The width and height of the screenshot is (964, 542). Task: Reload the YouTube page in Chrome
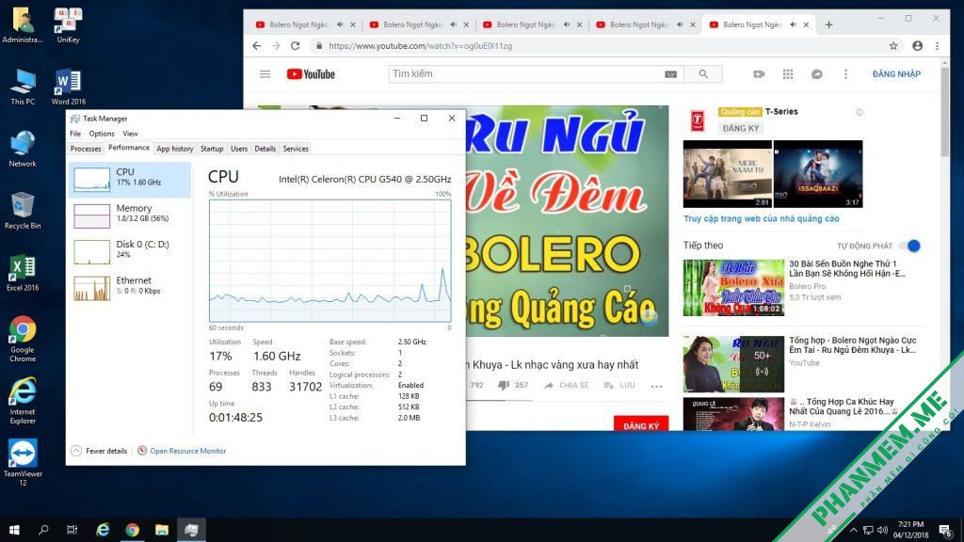(295, 45)
